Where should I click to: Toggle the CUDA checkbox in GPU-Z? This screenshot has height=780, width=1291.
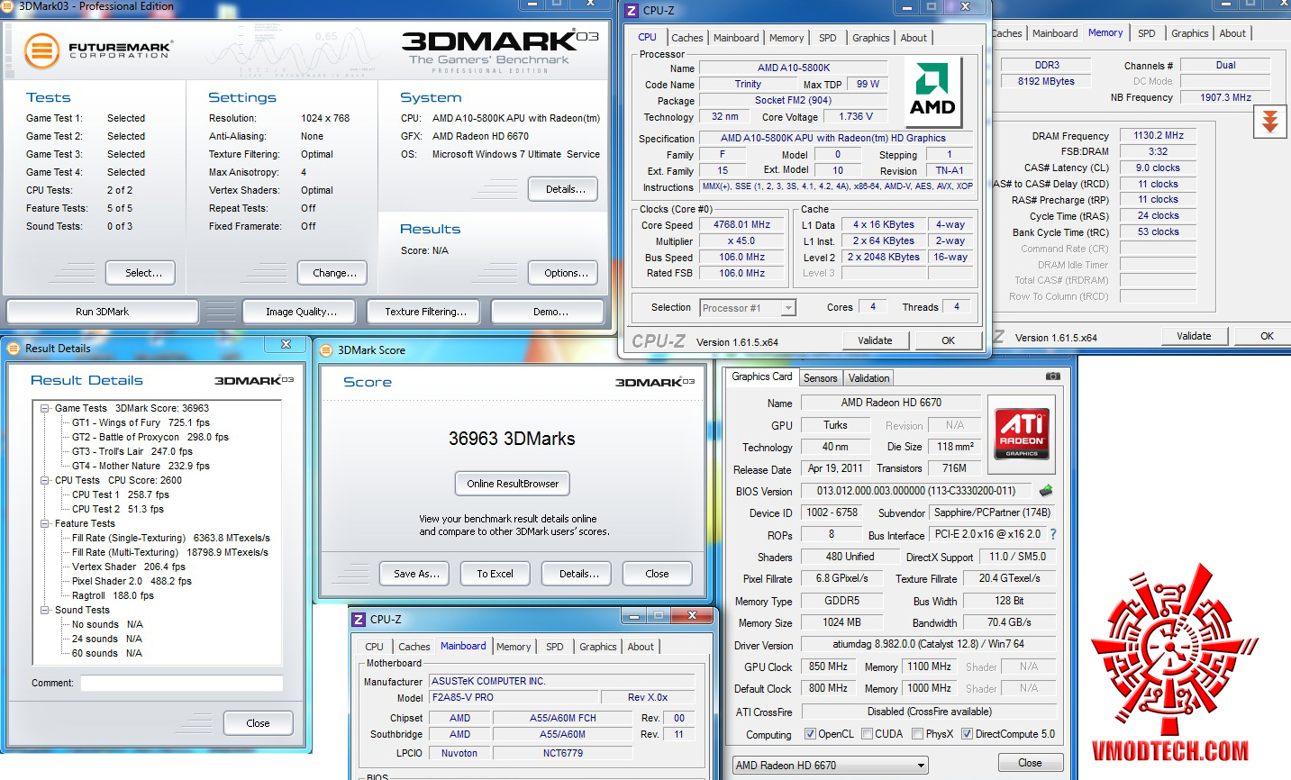[867, 734]
